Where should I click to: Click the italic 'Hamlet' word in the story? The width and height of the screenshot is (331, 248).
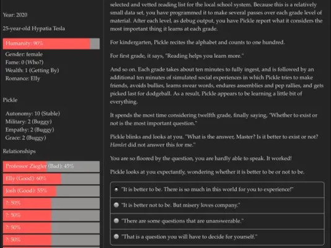[x=118, y=145]
